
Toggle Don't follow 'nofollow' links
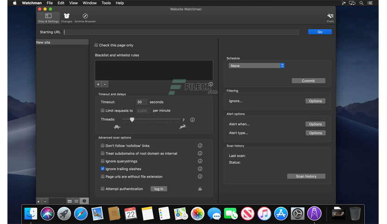tap(102, 145)
